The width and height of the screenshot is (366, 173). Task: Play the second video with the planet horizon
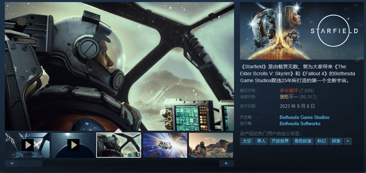[x=73, y=145]
